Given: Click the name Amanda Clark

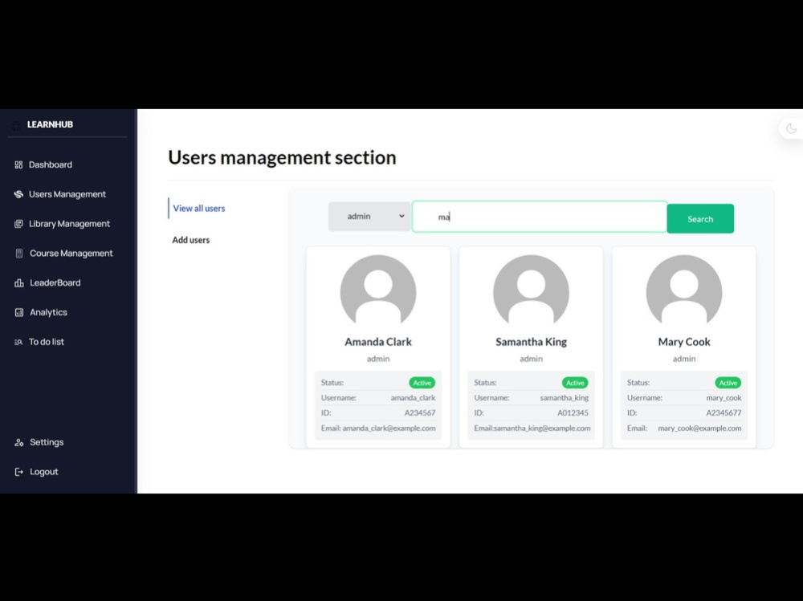Looking at the screenshot, I should [x=378, y=342].
